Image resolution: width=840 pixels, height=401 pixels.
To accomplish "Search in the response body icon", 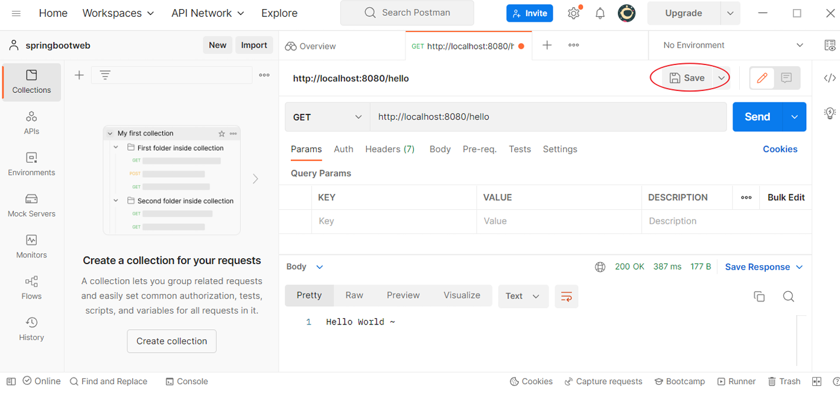I will 788,296.
